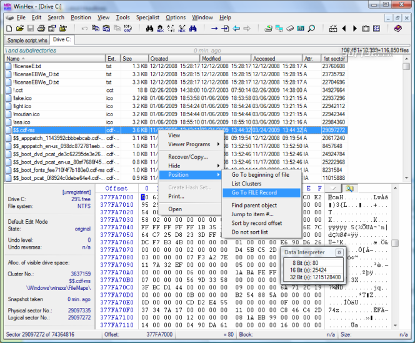Sort file list by Size column

pyautogui.click(x=134, y=59)
